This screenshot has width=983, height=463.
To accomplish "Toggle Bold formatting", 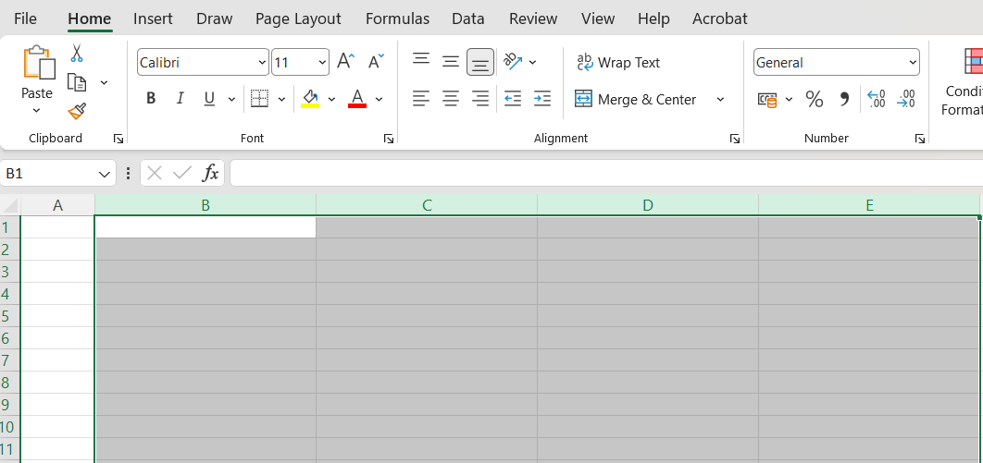I will [x=151, y=98].
